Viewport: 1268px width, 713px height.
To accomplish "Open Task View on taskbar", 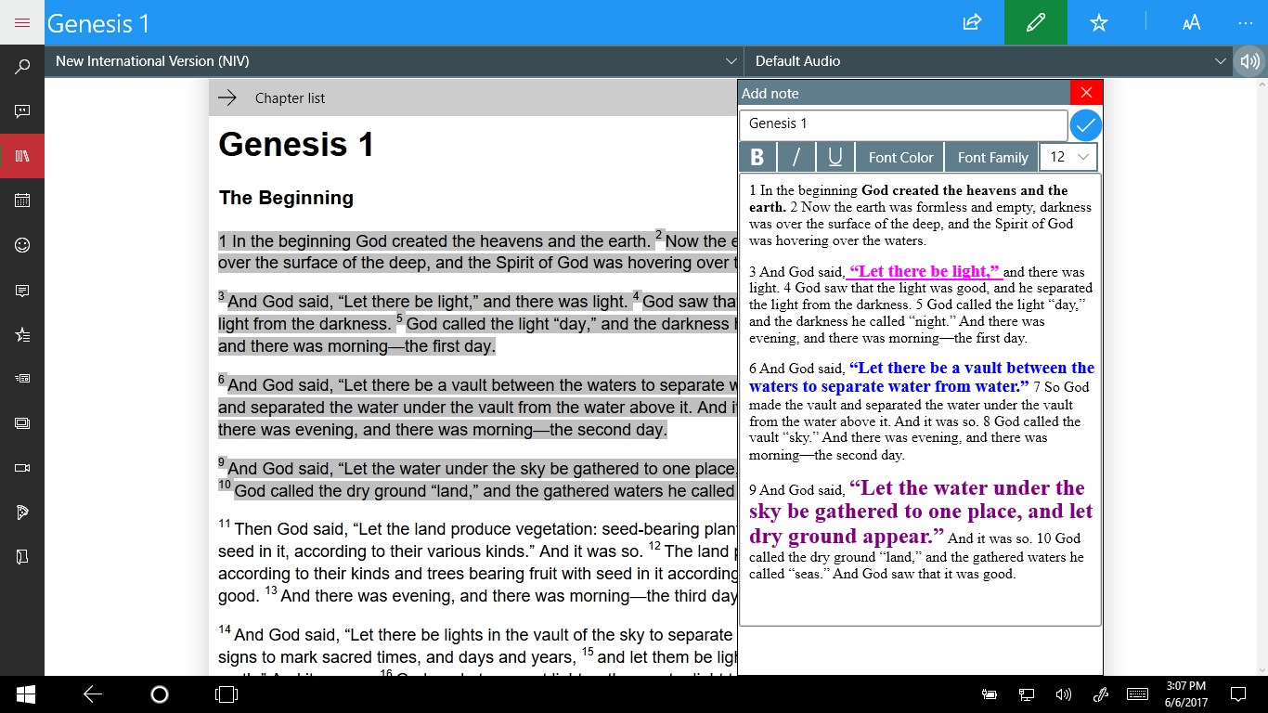I will click(x=226, y=694).
